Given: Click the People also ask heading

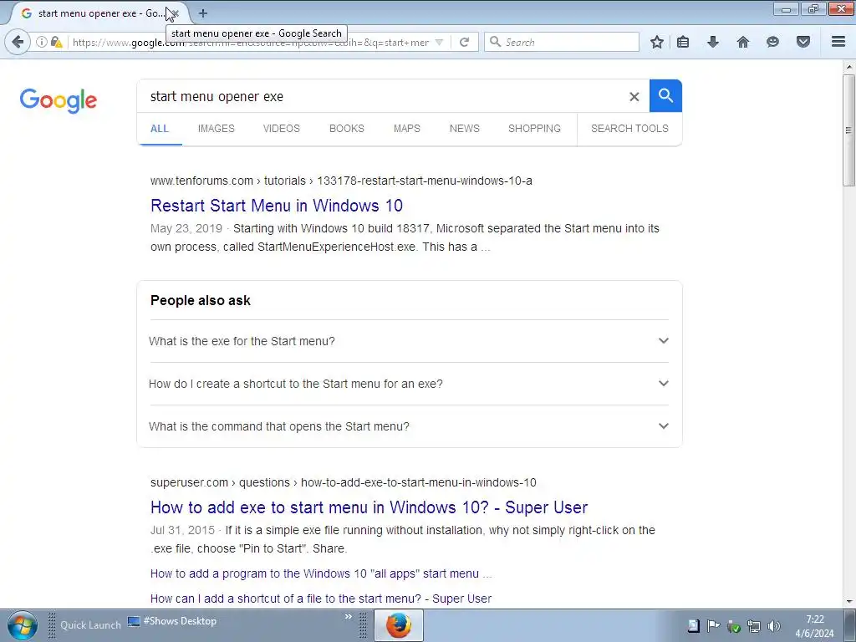Looking at the screenshot, I should (x=201, y=301).
